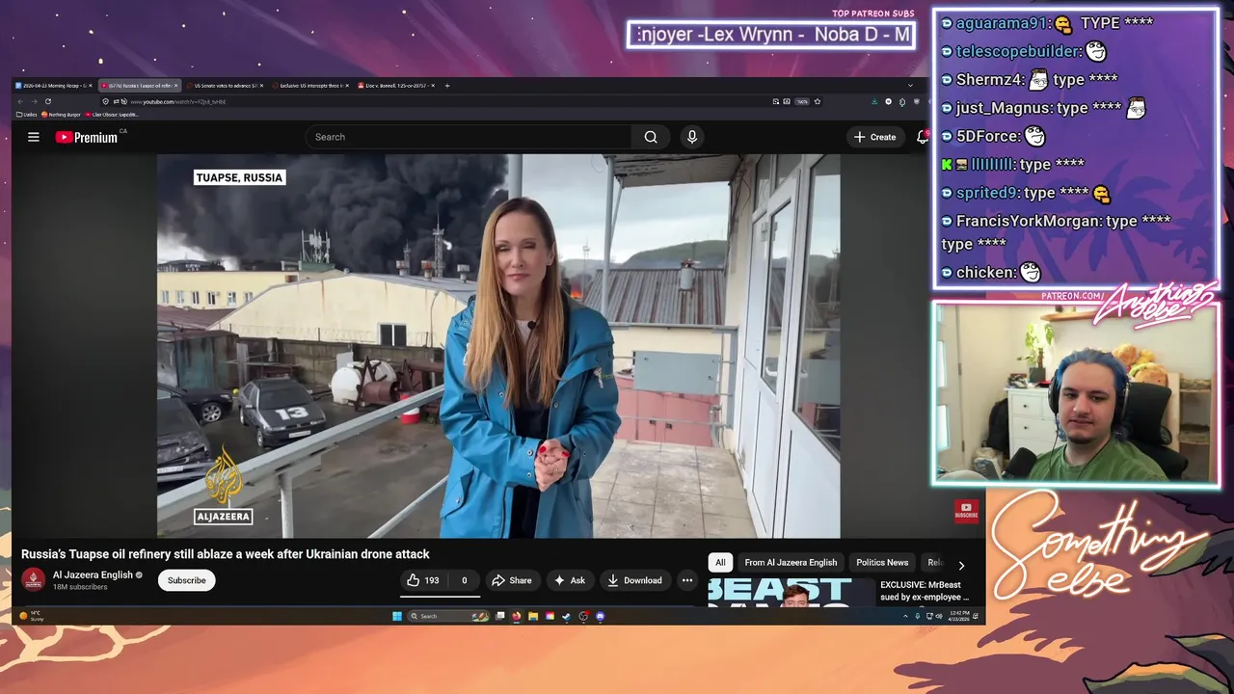
Task: Open picture-in-picture icon in address bar
Action: pyautogui.click(x=775, y=101)
